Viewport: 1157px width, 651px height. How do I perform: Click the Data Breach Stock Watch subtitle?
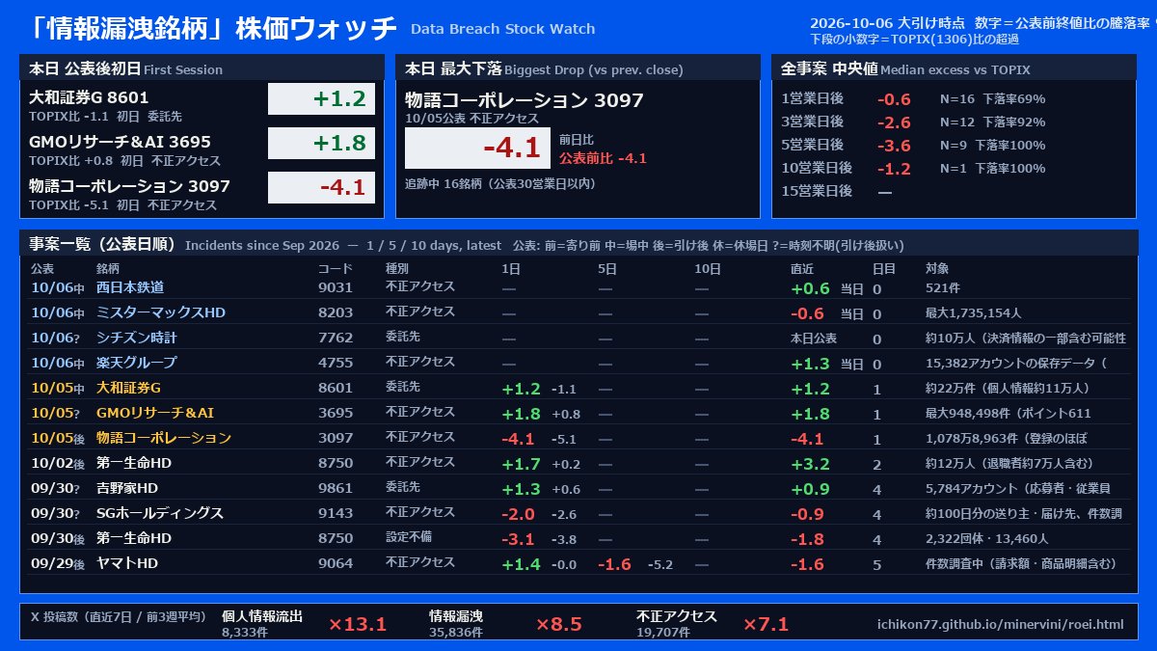click(502, 29)
